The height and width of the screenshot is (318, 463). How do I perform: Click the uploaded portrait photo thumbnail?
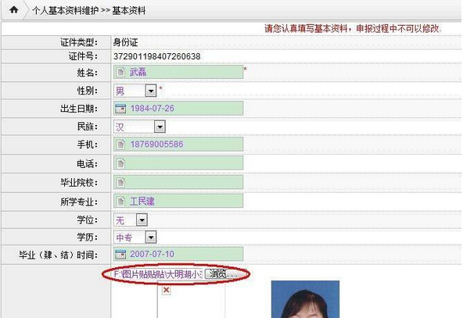(x=305, y=299)
